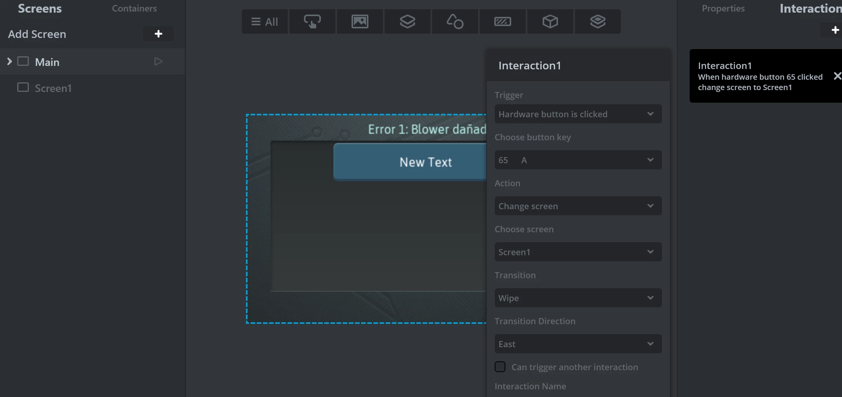This screenshot has height=397, width=842.
Task: Click the Screen1 rectangle icon
Action: click(x=23, y=87)
